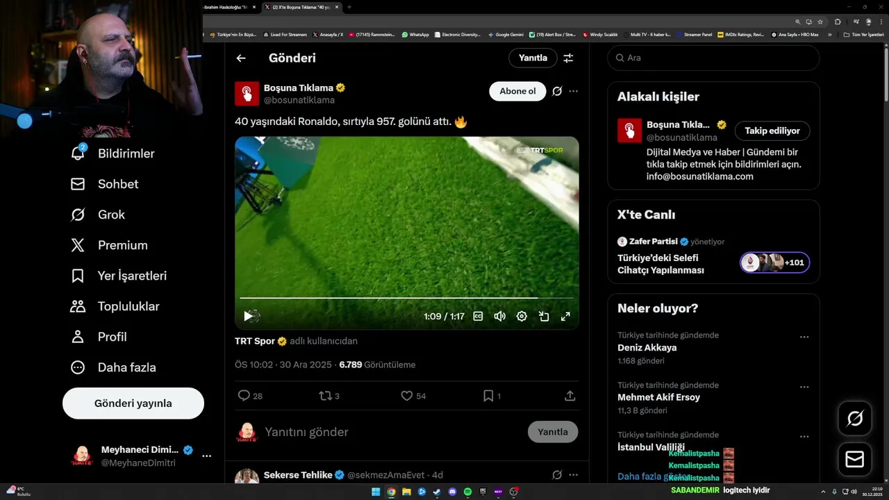Open the reply filter settings icon
889x500 pixels.
point(568,58)
